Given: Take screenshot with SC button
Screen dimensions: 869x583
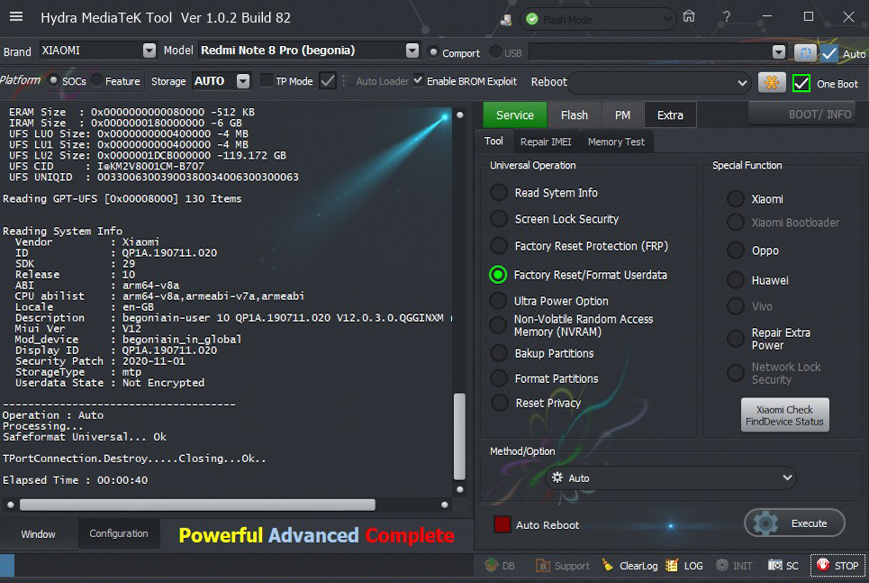Looking at the screenshot, I should [783, 565].
